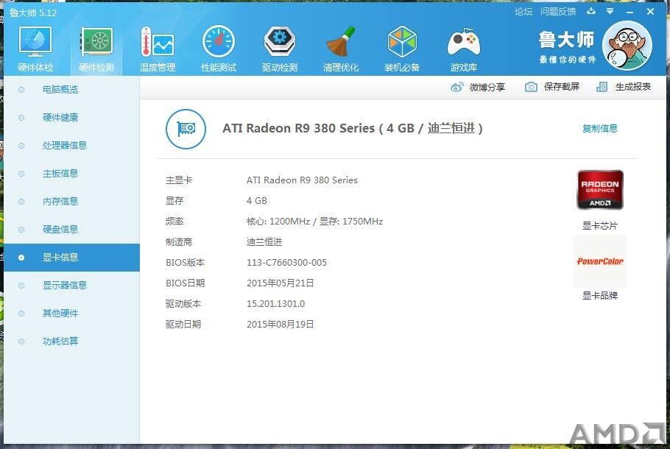The image size is (670, 449).
Task: Click the 显卡芯片 label
Action: point(600,225)
